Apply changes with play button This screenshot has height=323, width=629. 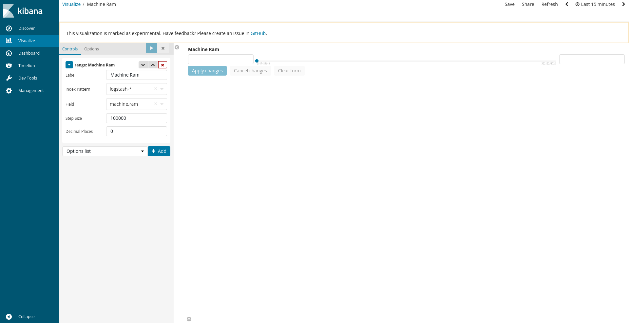coord(151,48)
